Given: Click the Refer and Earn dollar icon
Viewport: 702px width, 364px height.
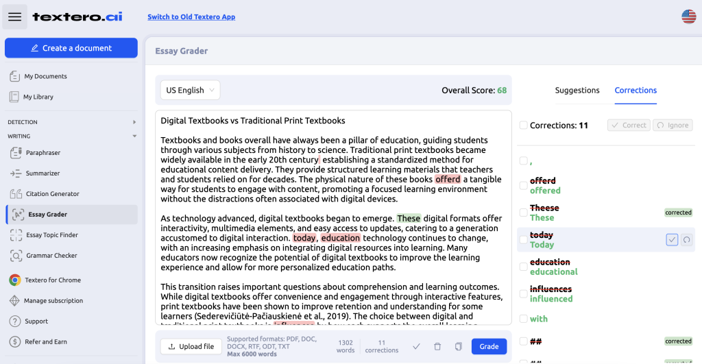Looking at the screenshot, I should point(15,341).
